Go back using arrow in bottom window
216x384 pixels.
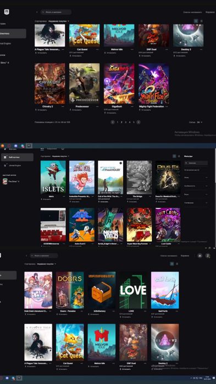click(x=26, y=255)
